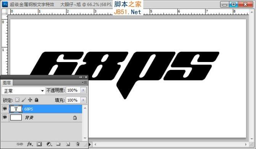The image size is (256, 149).
Task: Add a layer mask
Action: pyautogui.click(x=39, y=144)
